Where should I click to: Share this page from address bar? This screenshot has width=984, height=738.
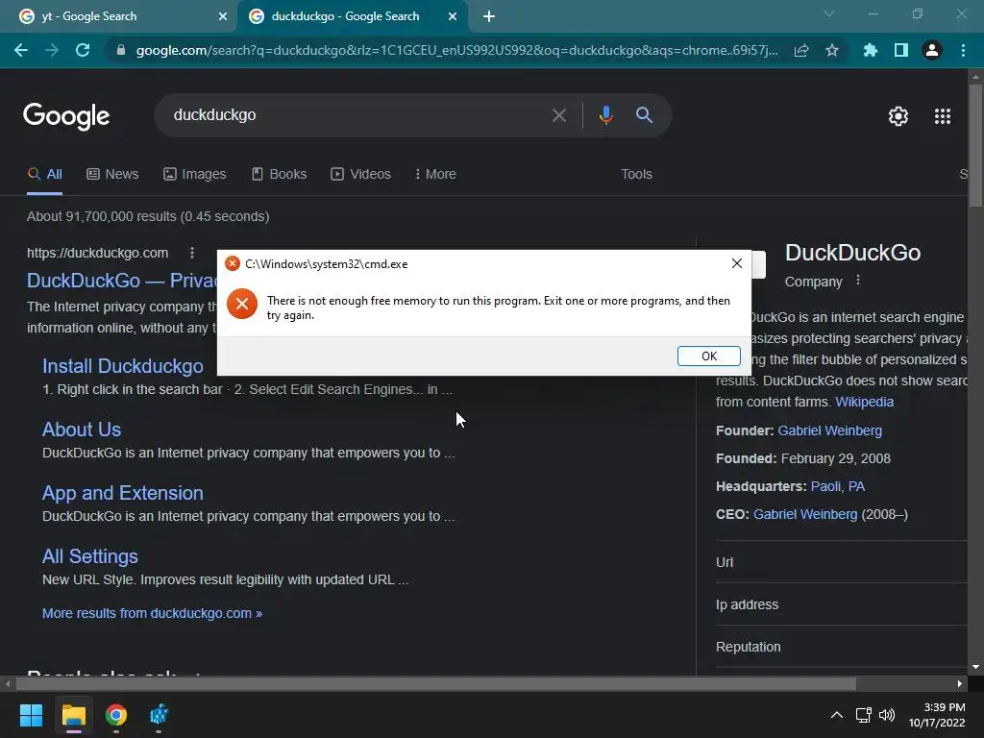click(801, 50)
